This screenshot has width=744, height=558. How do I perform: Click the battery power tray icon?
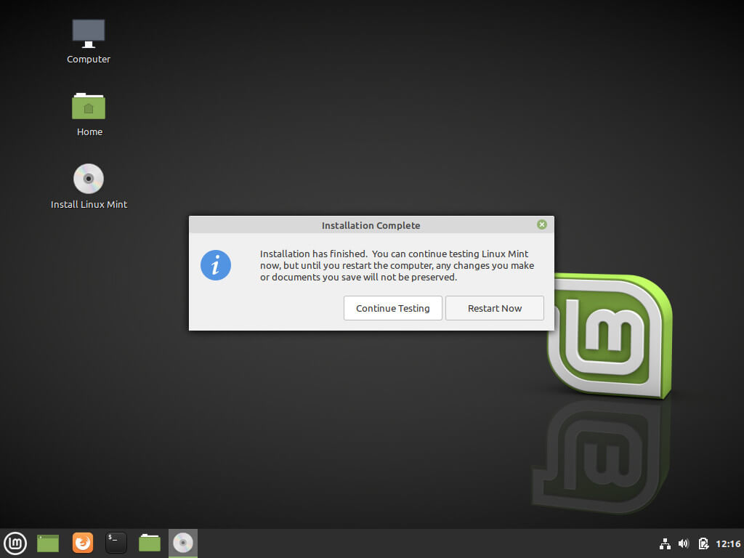(x=703, y=543)
